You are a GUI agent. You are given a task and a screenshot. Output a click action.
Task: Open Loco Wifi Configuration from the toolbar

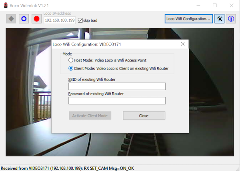pos(188,19)
